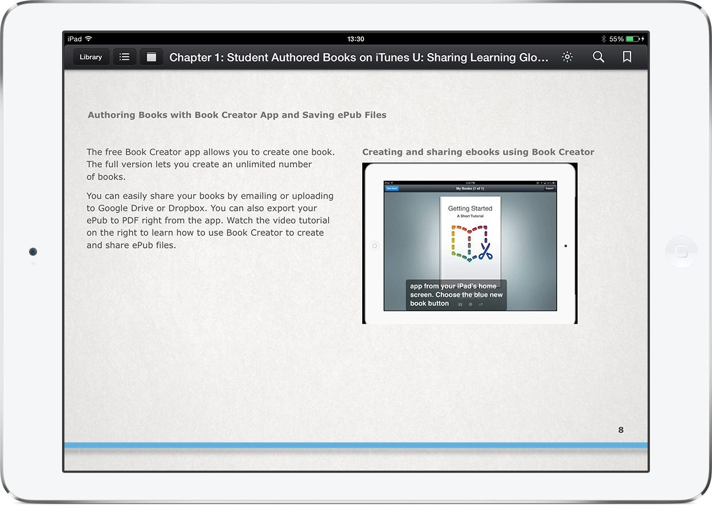Tap the battery indicator icon
This screenshot has height=506, width=712.
[x=633, y=39]
